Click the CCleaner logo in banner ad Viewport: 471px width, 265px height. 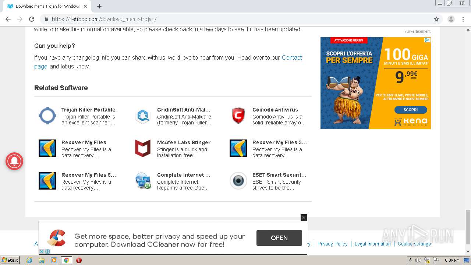pos(57,238)
